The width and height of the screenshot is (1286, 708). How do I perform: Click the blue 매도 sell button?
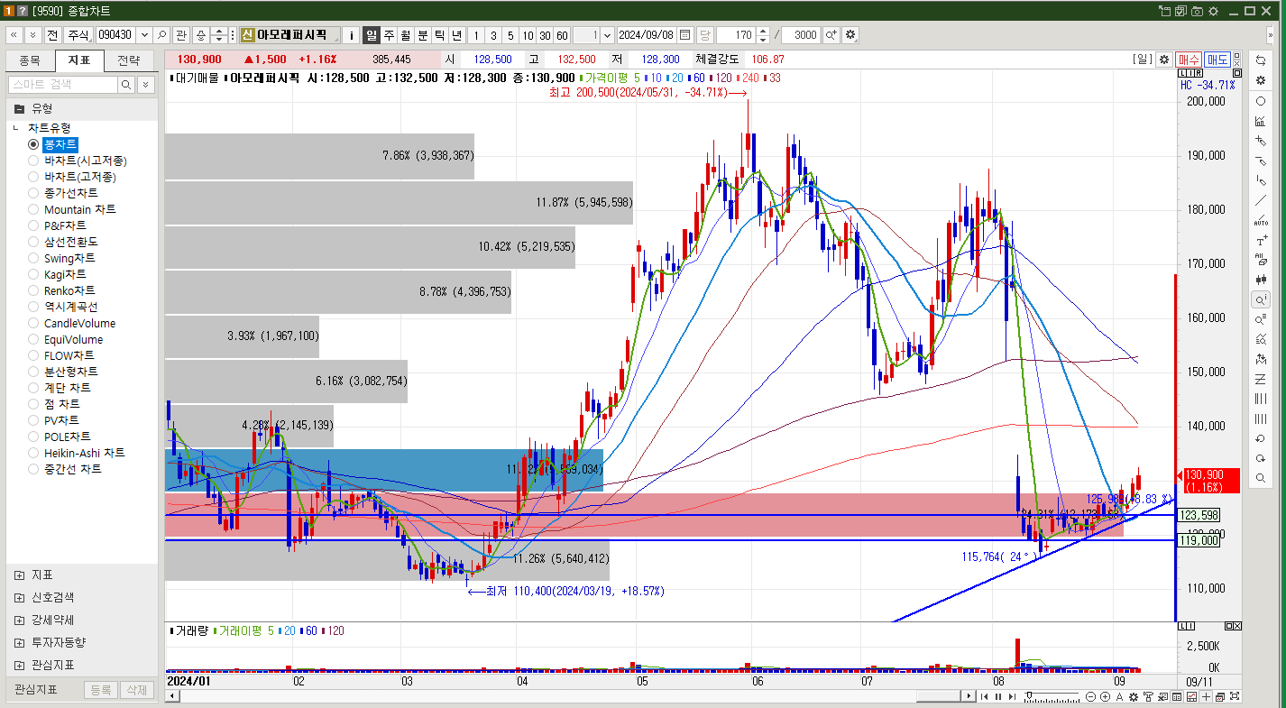point(1217,59)
